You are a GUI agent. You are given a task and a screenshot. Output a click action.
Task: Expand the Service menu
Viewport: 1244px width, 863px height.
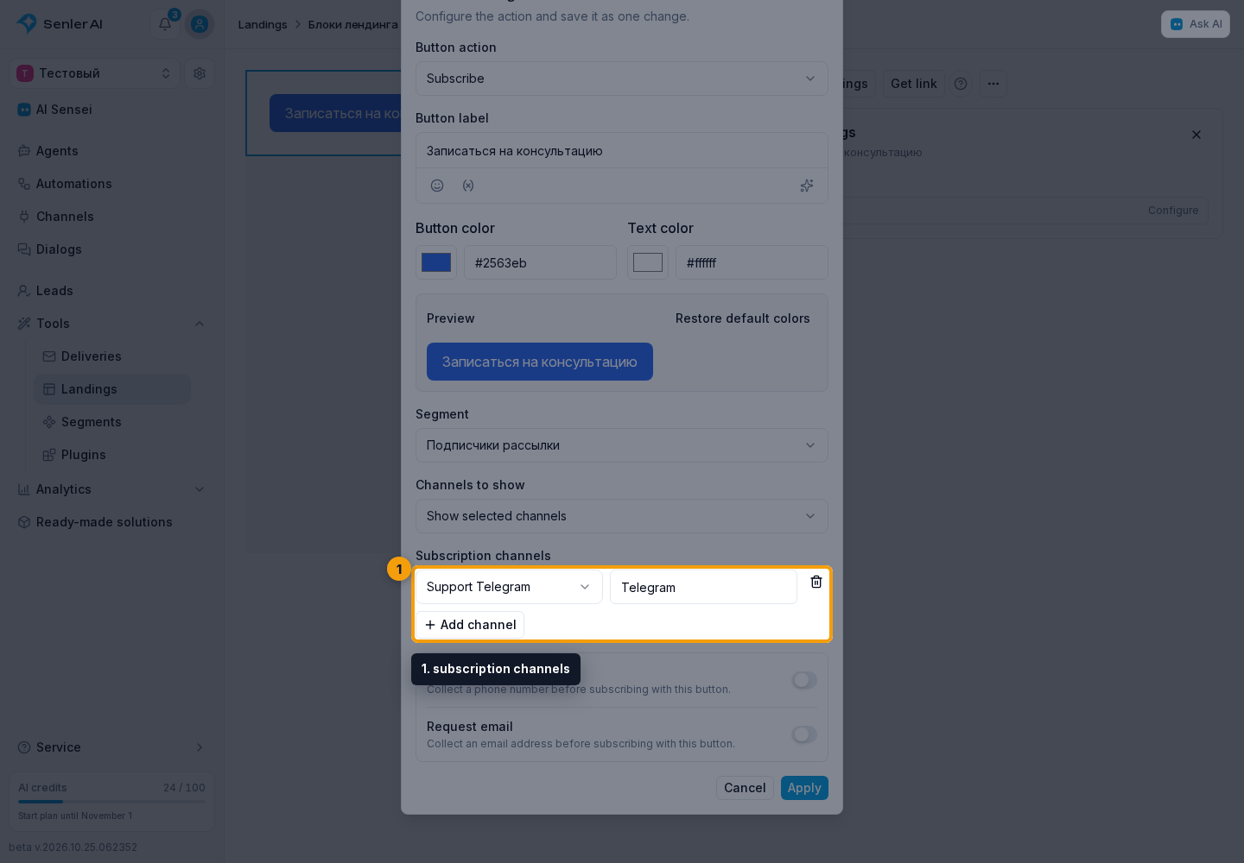coord(111,747)
